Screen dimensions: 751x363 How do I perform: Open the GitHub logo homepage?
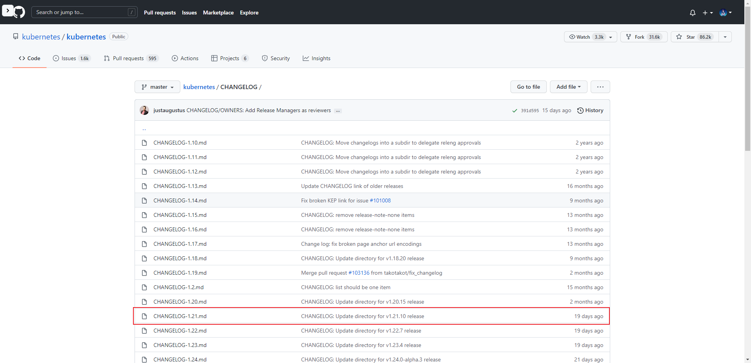(x=19, y=12)
